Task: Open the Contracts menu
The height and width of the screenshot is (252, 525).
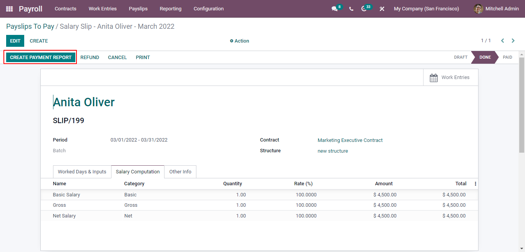Action: pyautogui.click(x=65, y=9)
